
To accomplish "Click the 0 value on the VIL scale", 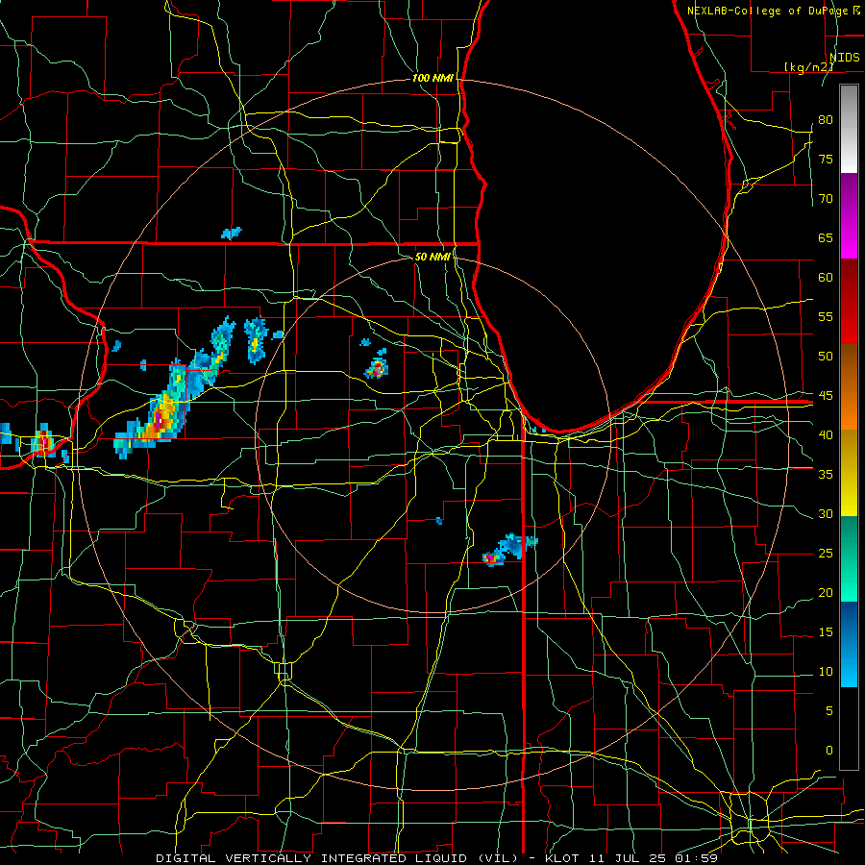I will coord(829,751).
